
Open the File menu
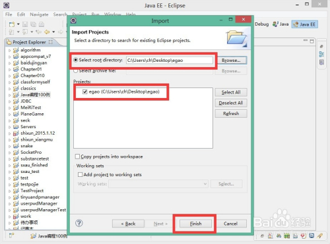pyautogui.click(x=9, y=14)
